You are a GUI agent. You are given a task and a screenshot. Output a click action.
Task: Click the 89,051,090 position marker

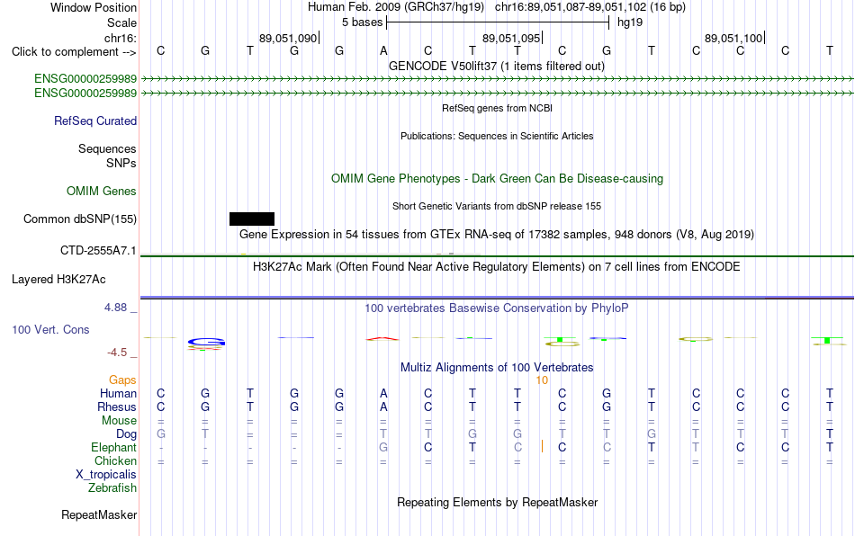tap(289, 38)
